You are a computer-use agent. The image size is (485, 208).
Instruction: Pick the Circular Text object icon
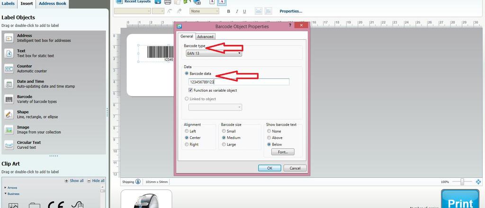9,145
